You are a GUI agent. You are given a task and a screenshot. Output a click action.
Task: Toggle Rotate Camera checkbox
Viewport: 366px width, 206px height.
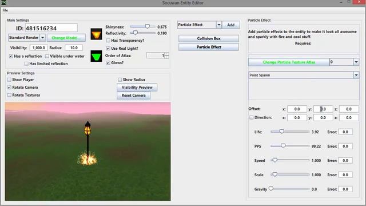pos(9,88)
